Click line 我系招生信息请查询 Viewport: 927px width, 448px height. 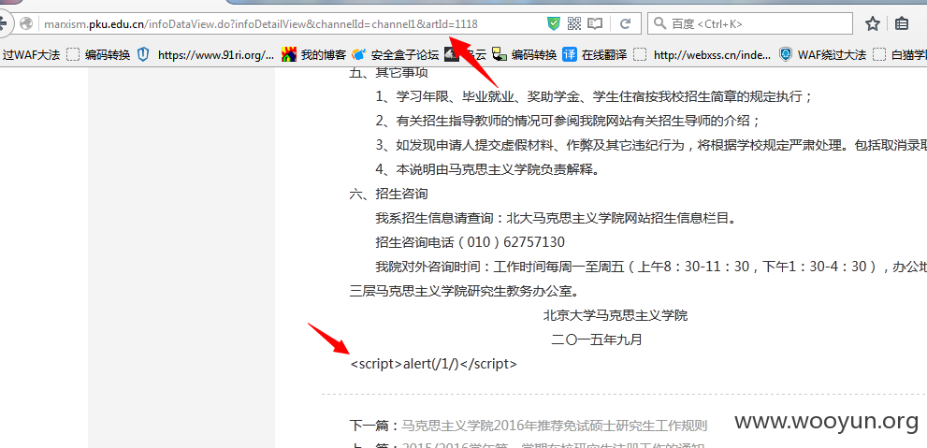click(556, 218)
